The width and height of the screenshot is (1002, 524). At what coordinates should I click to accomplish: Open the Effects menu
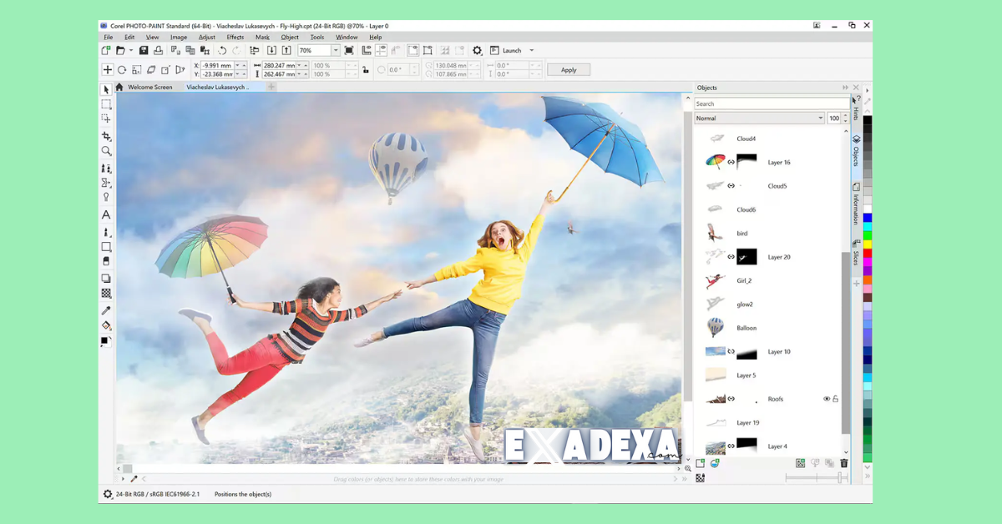235,37
